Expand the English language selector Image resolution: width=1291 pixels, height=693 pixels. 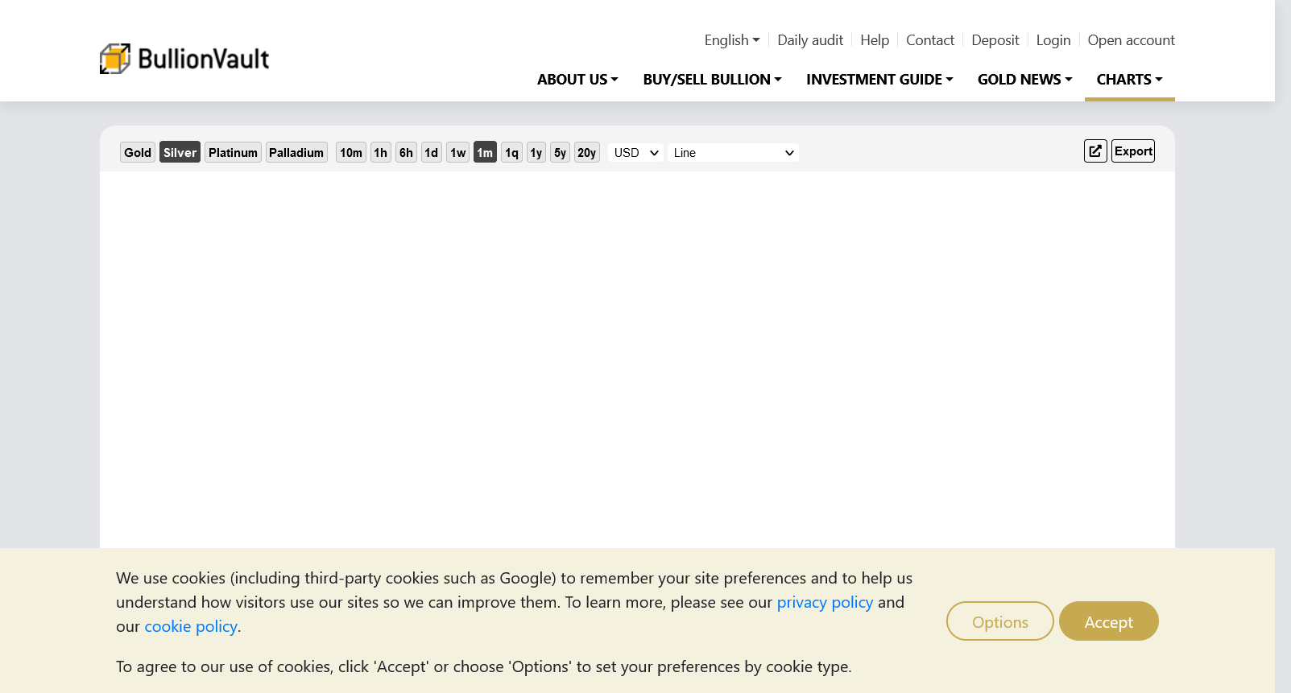pyautogui.click(x=731, y=40)
